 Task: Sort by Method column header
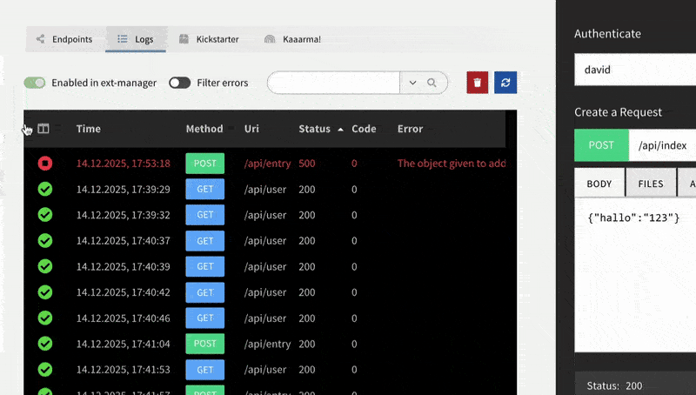pyautogui.click(x=204, y=129)
